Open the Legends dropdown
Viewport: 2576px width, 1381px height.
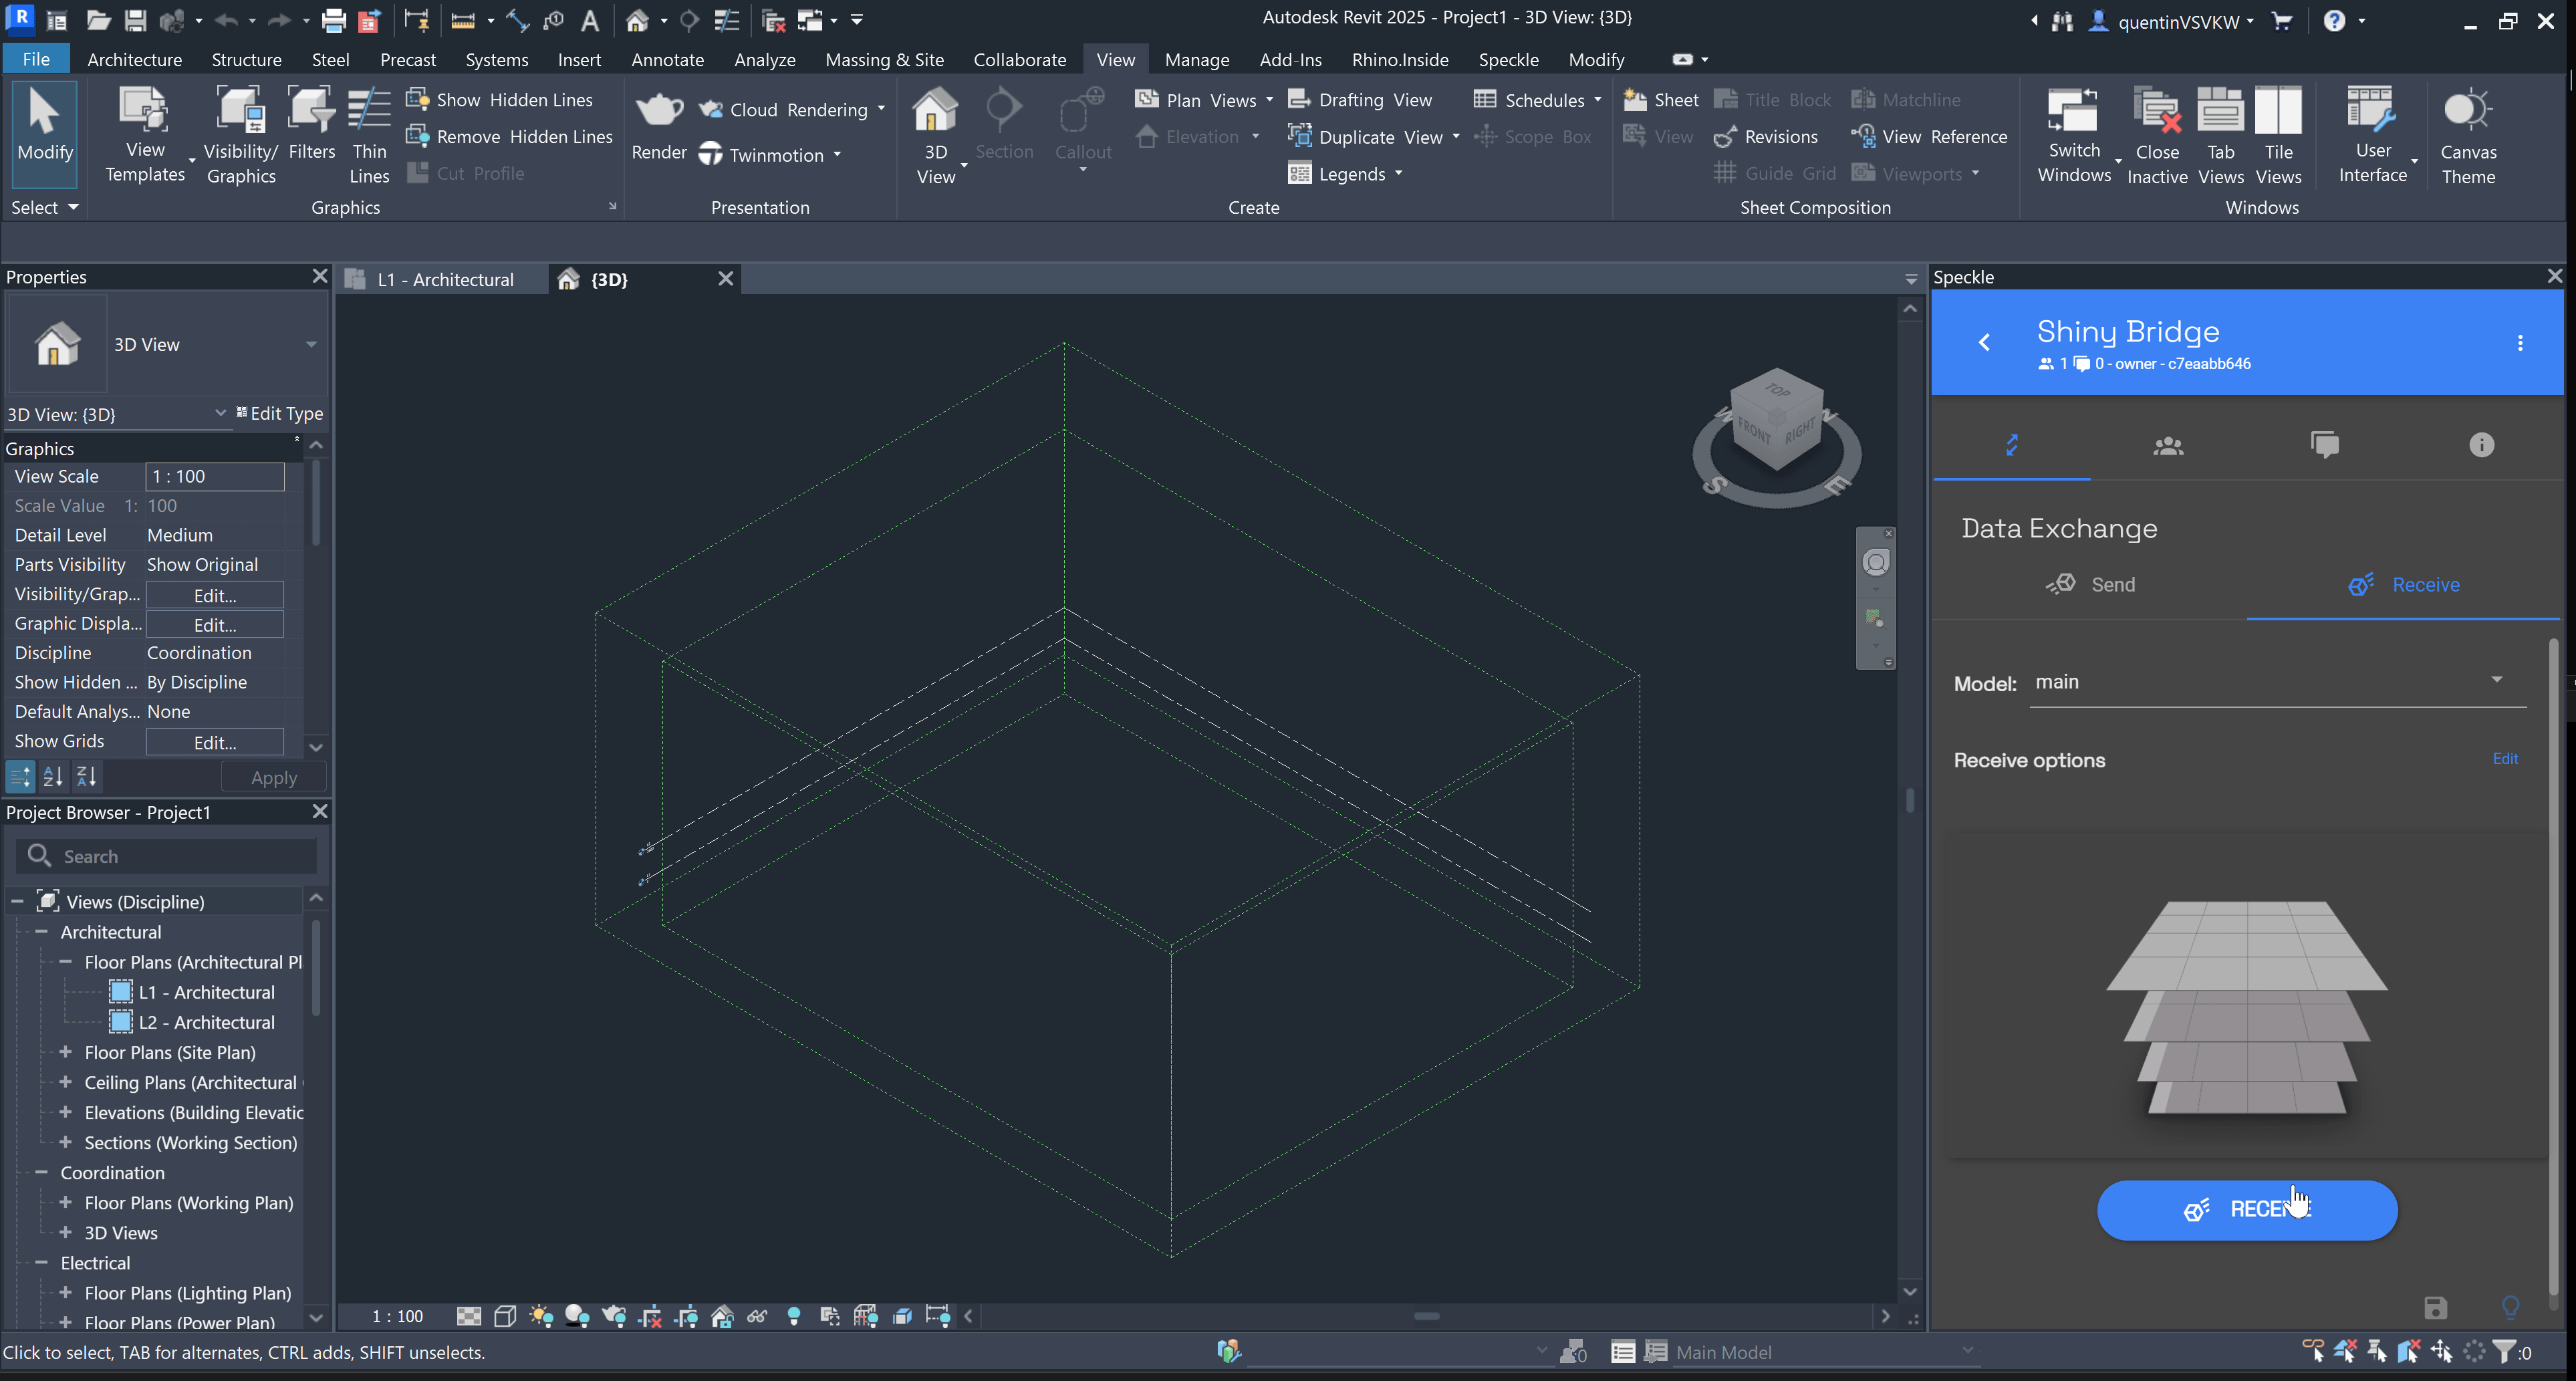pos(1345,174)
